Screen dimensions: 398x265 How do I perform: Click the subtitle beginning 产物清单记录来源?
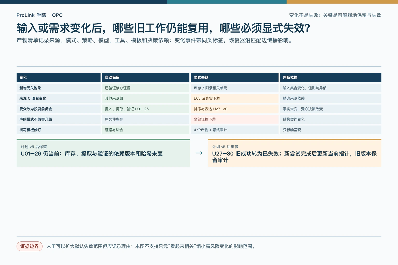click(155, 40)
